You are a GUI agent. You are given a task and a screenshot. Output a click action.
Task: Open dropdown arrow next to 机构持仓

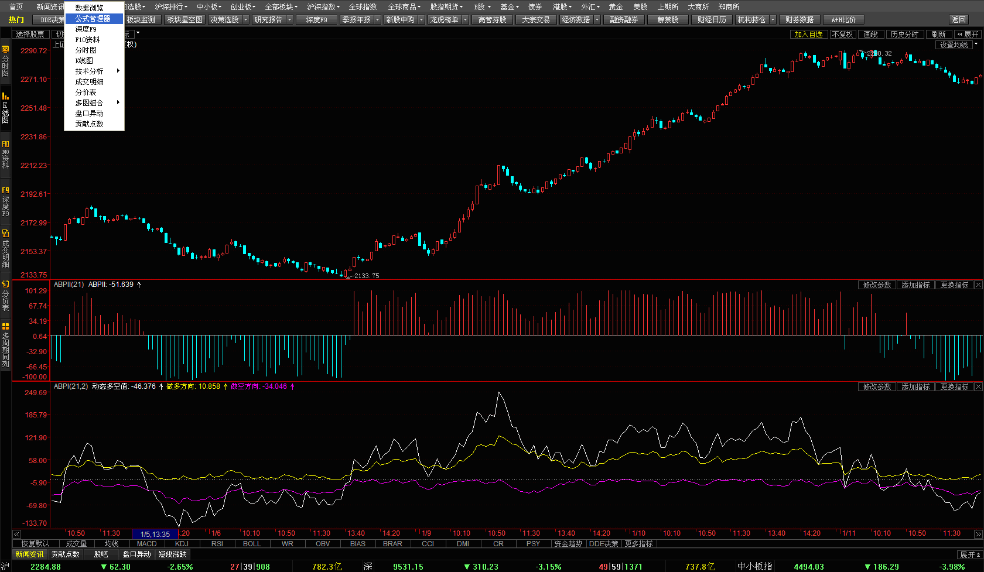(x=773, y=20)
